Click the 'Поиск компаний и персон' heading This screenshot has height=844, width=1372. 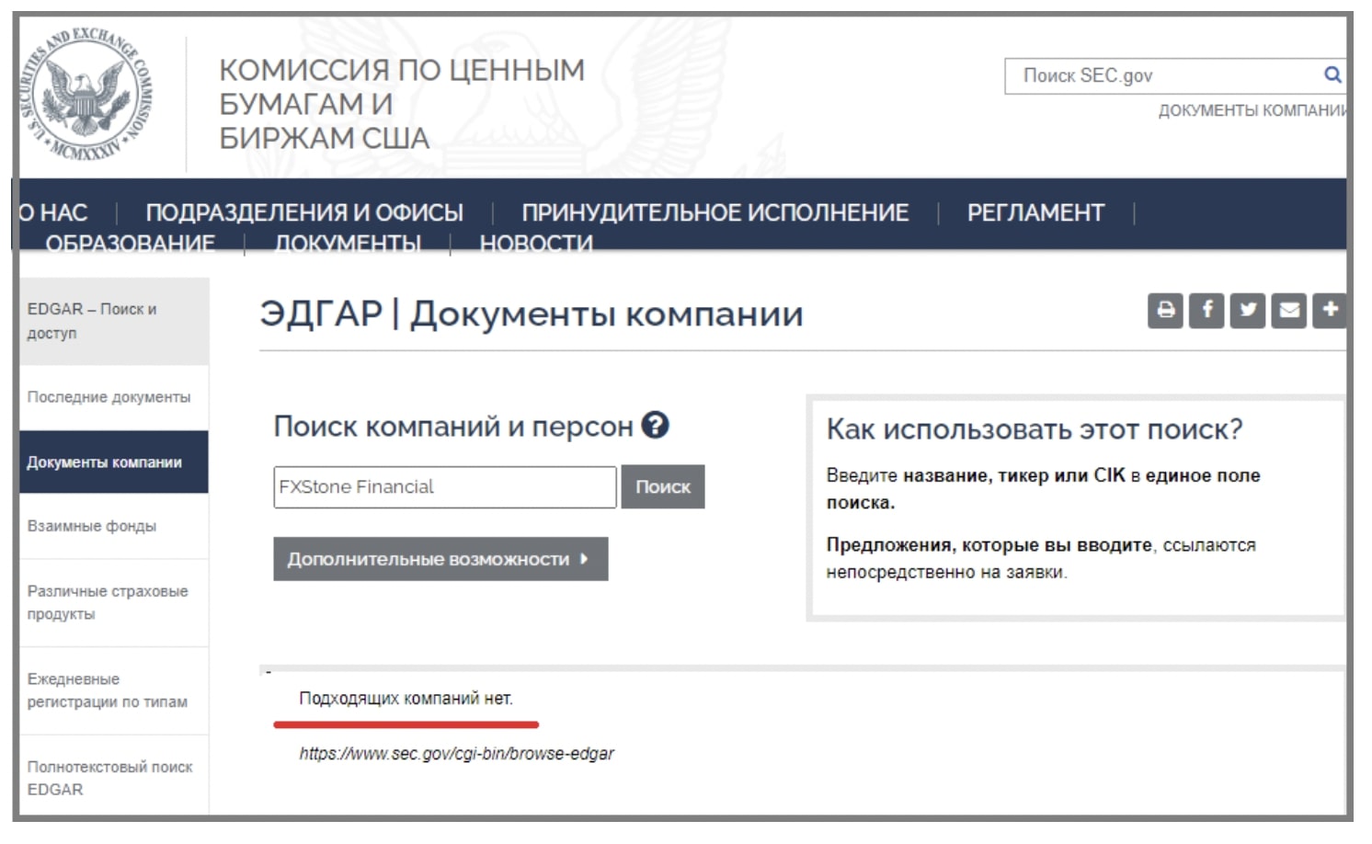453,427
